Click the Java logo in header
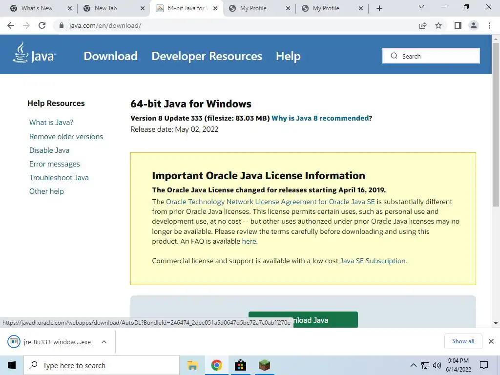This screenshot has height=375, width=500. (35, 53)
